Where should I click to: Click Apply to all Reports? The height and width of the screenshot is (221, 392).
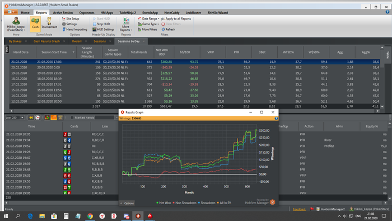176,19
